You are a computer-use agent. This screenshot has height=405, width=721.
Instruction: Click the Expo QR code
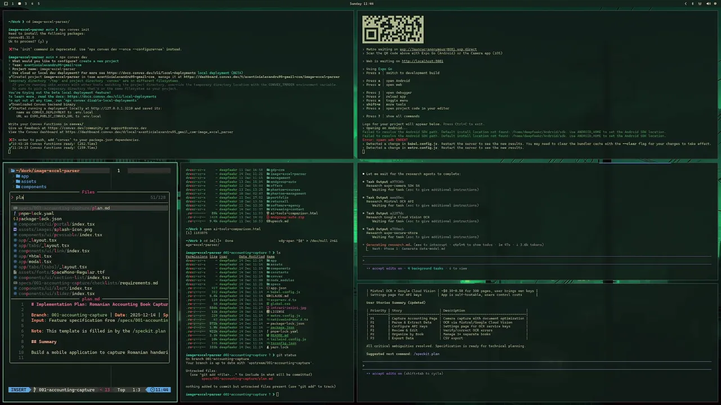click(x=393, y=29)
